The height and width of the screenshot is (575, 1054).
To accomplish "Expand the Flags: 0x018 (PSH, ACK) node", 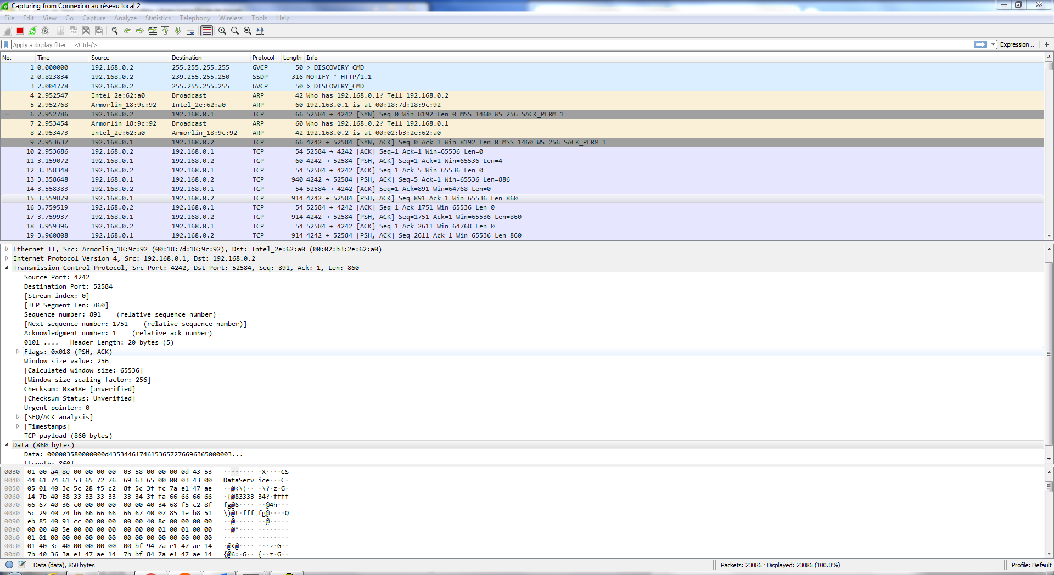I will click(x=18, y=352).
